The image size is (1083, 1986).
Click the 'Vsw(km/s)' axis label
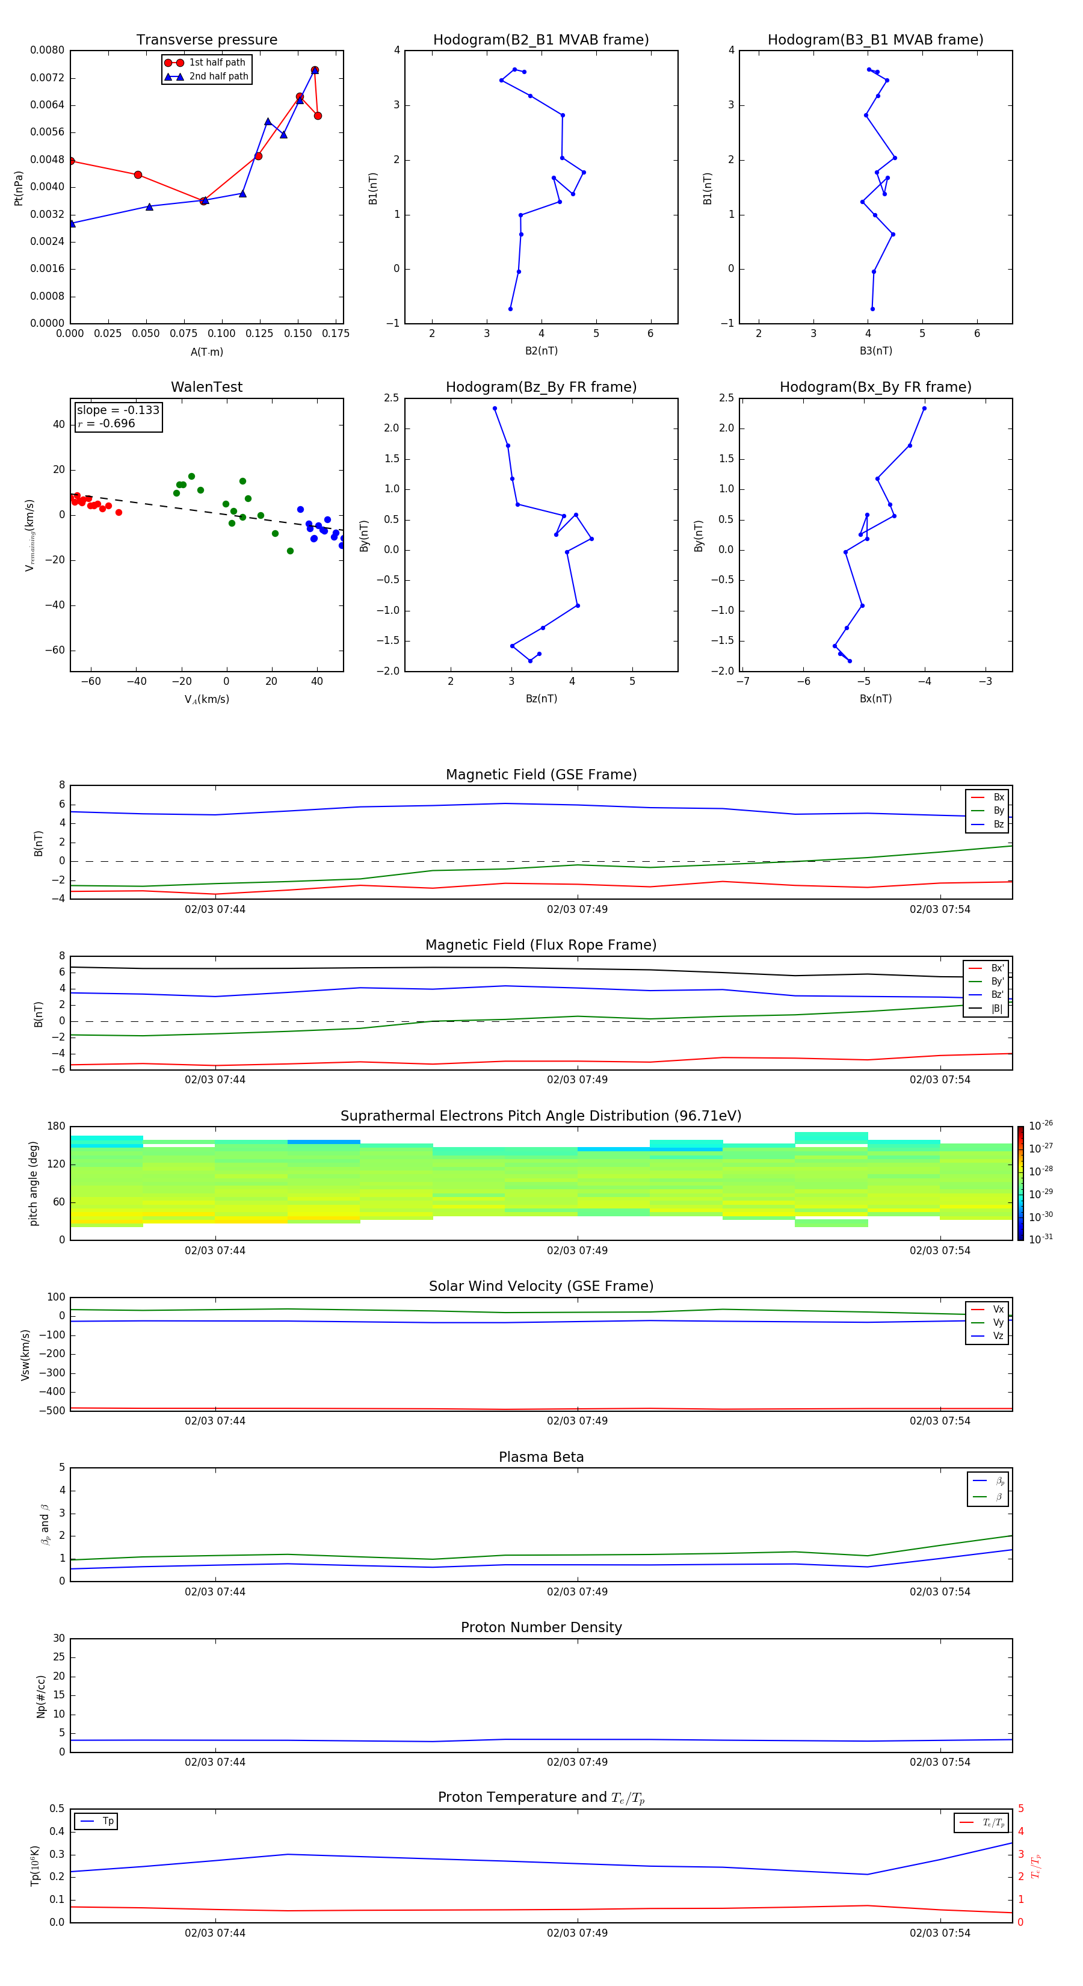point(25,1355)
